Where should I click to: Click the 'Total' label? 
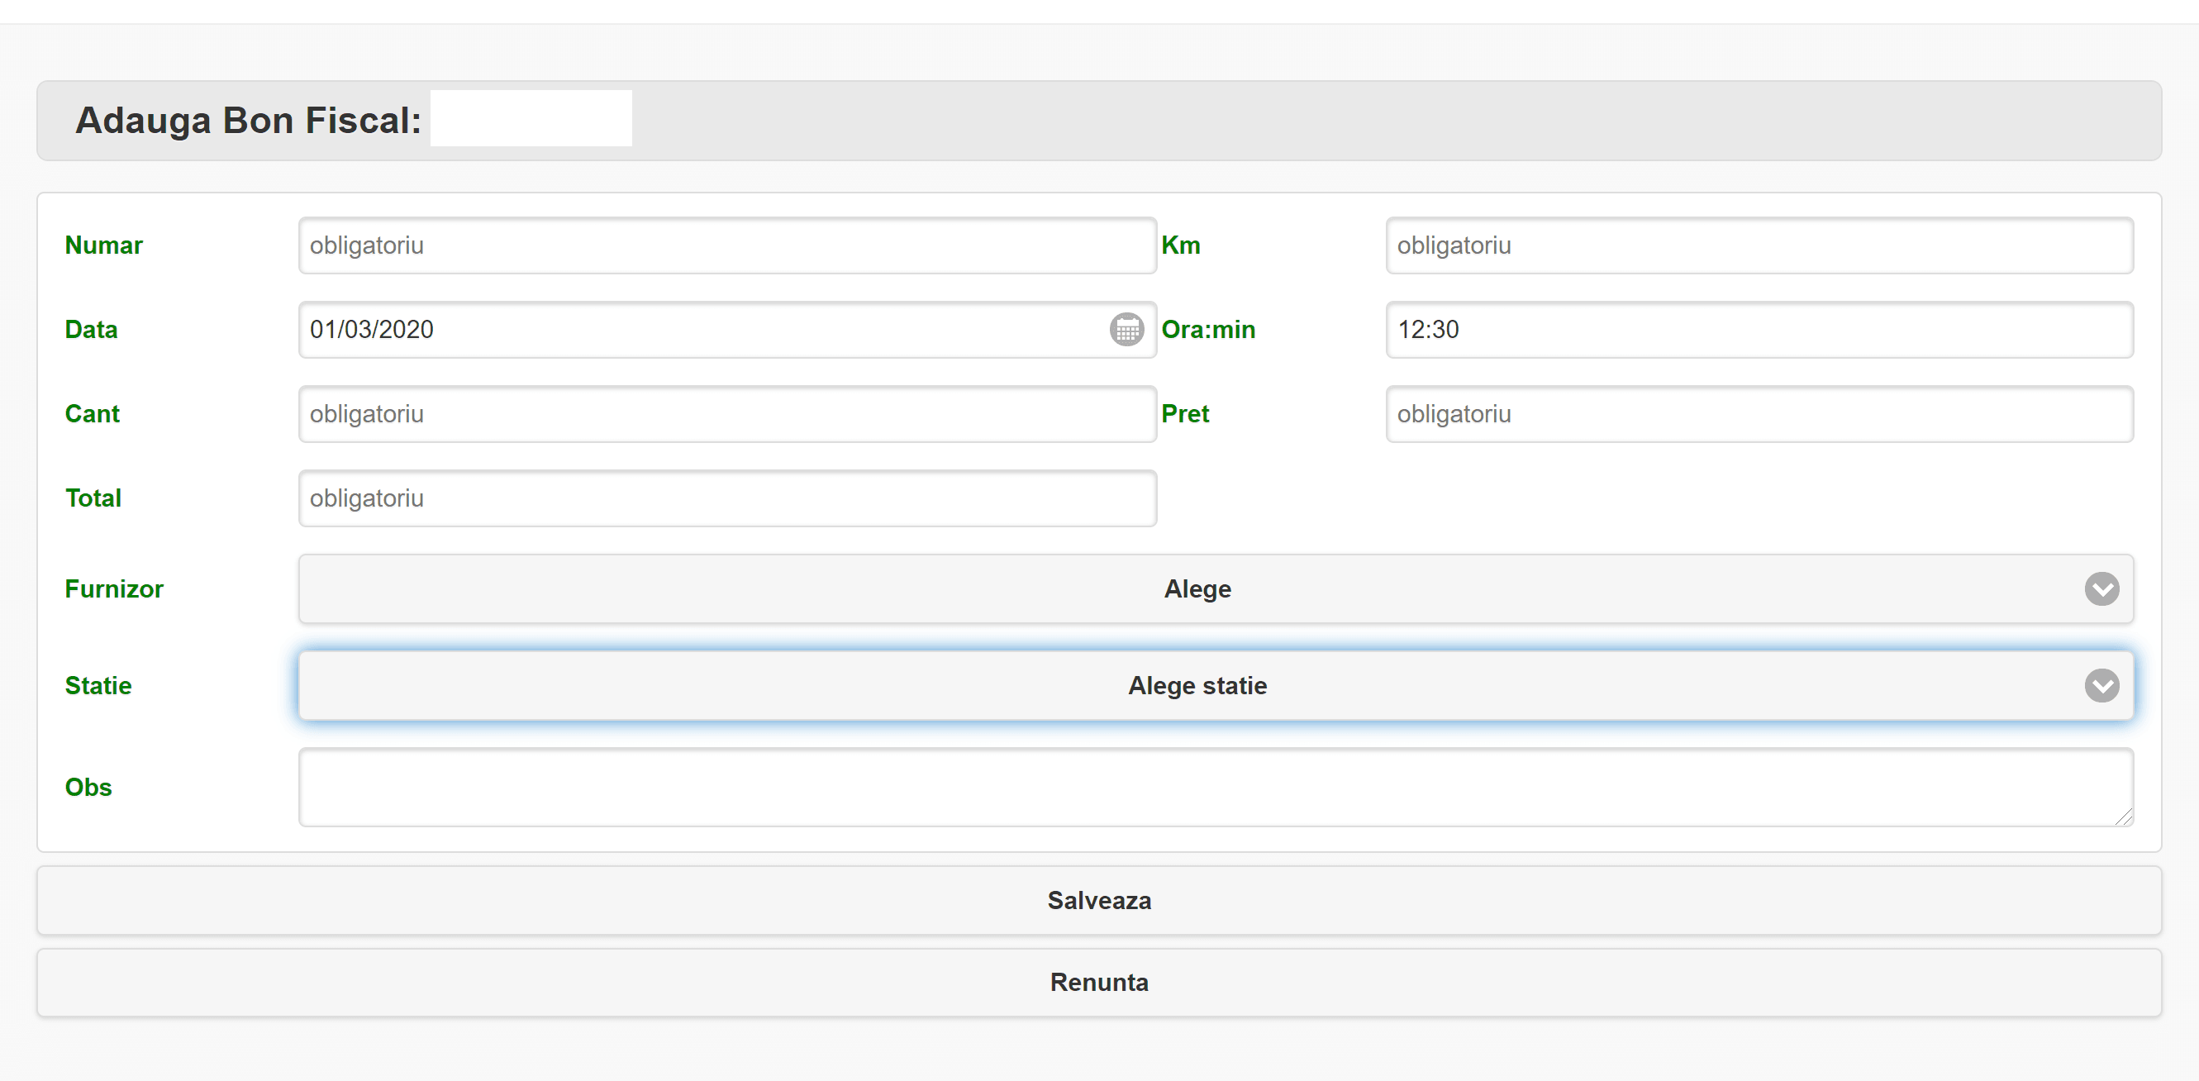click(x=93, y=498)
